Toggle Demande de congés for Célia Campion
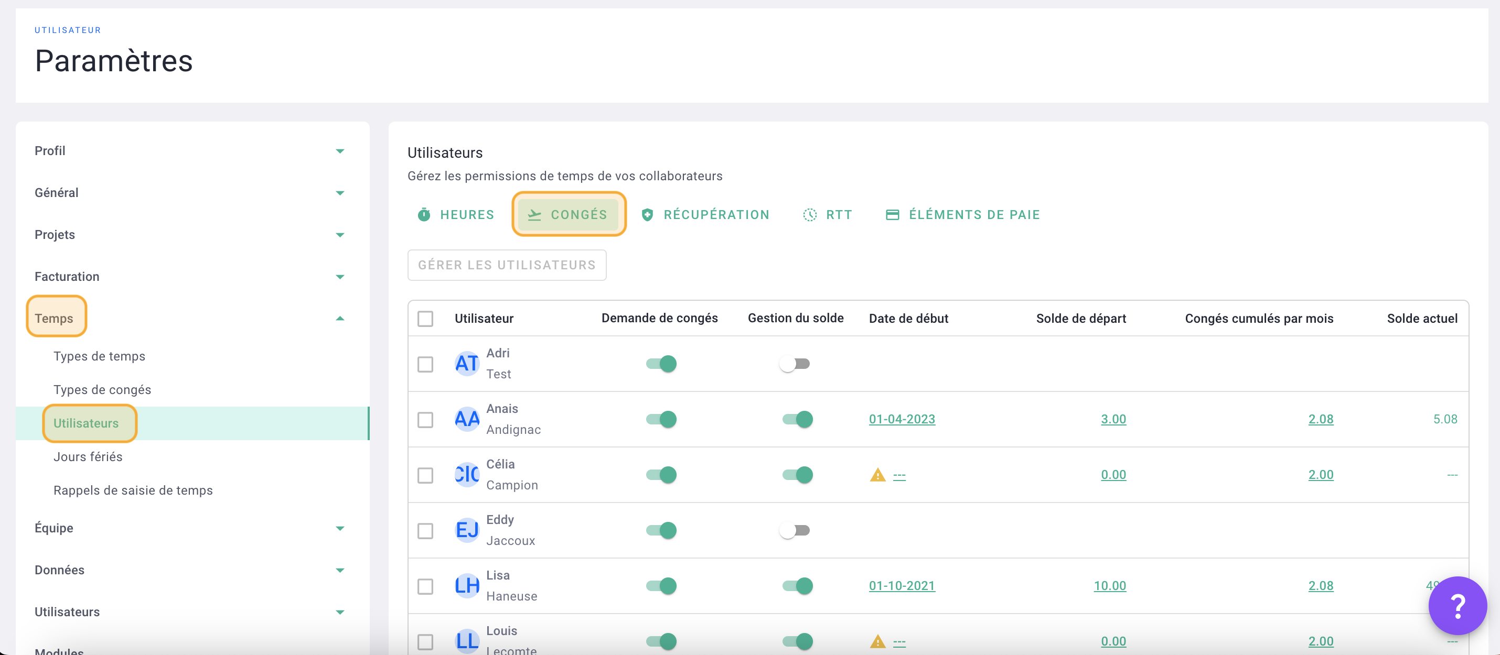Image resolution: width=1500 pixels, height=655 pixels. tap(661, 475)
